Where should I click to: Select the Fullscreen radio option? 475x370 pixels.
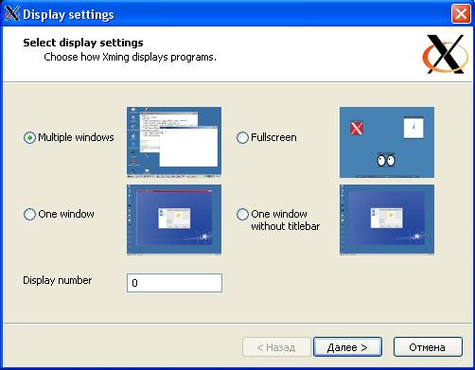242,138
